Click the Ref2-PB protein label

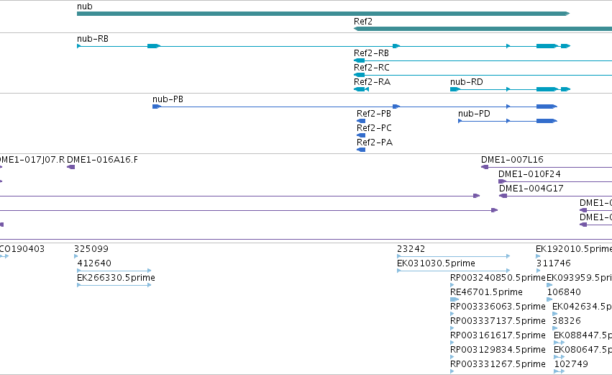pyautogui.click(x=374, y=114)
